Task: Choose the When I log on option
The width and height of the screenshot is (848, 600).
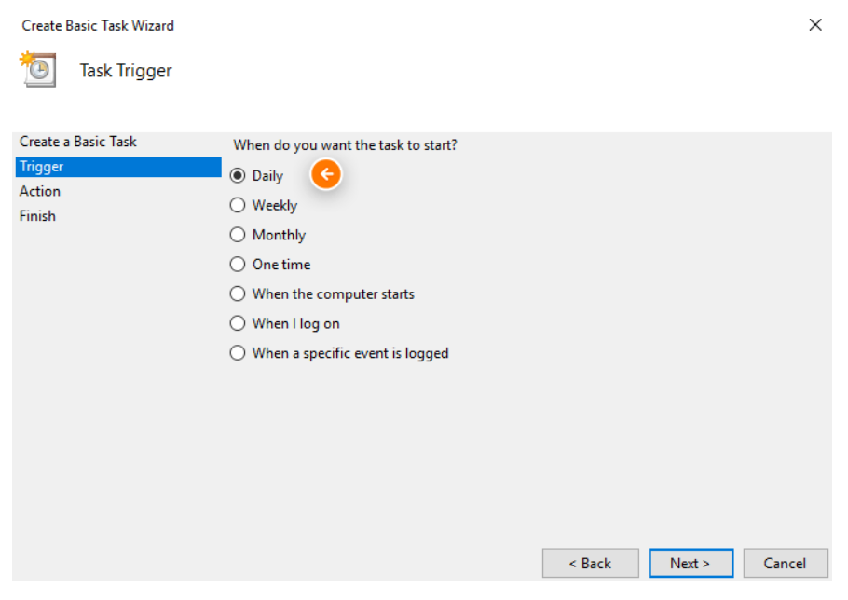Action: click(x=238, y=323)
